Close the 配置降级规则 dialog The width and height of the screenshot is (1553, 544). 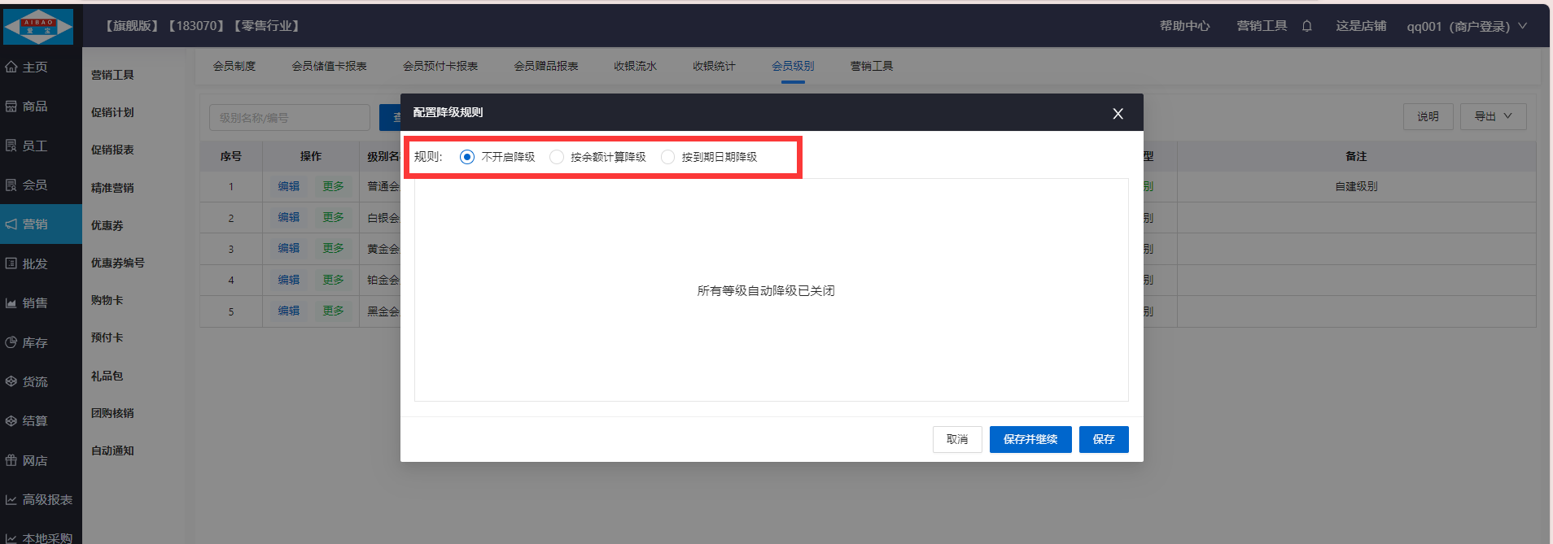1118,113
